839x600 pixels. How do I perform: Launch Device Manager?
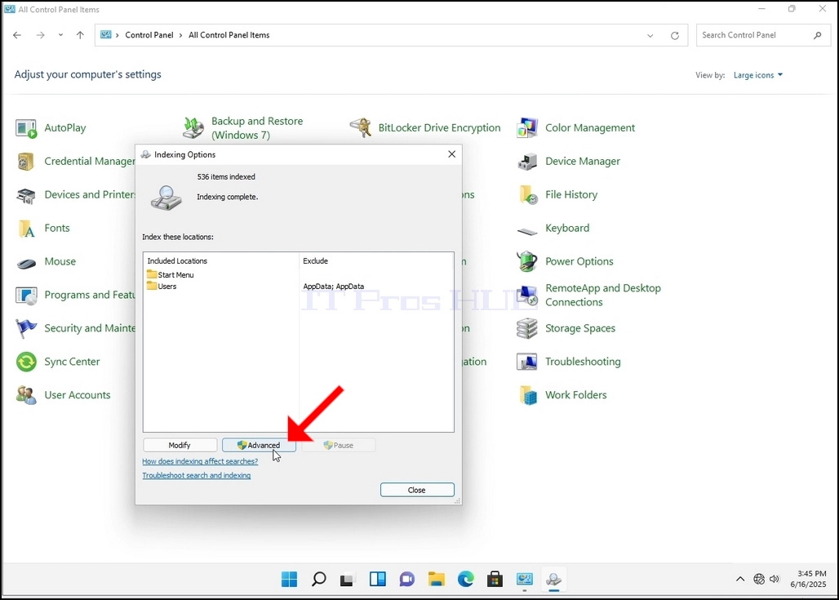(x=568, y=161)
